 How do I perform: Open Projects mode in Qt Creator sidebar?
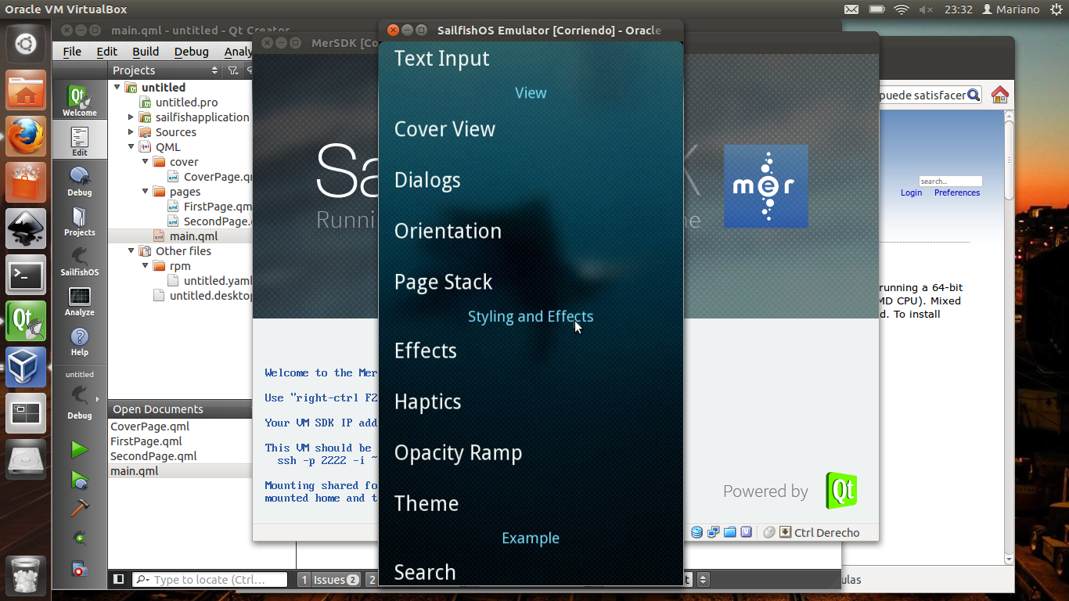(x=80, y=221)
